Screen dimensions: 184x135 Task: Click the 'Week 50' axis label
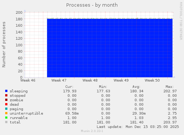click(152, 80)
